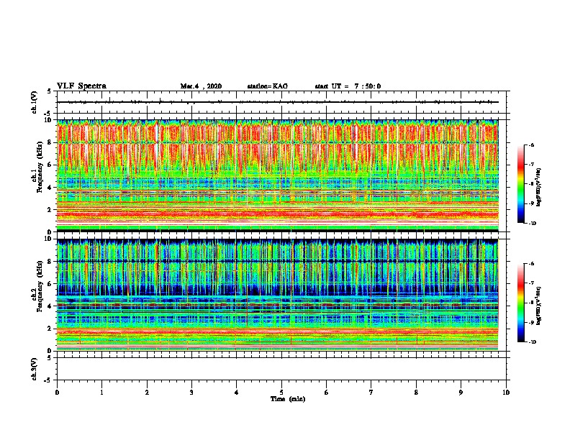Screen dimensions: 570x440
Task: Click the ch.2 colorbar "-10" tick label
Action: 532,342
